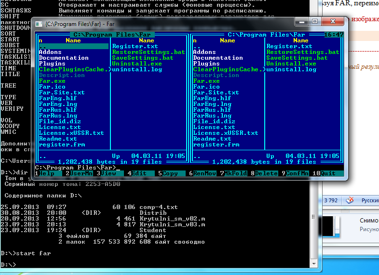Click the cmd window scrollbar thumb
This screenshot has width=379, height=275.
tap(313, 217)
